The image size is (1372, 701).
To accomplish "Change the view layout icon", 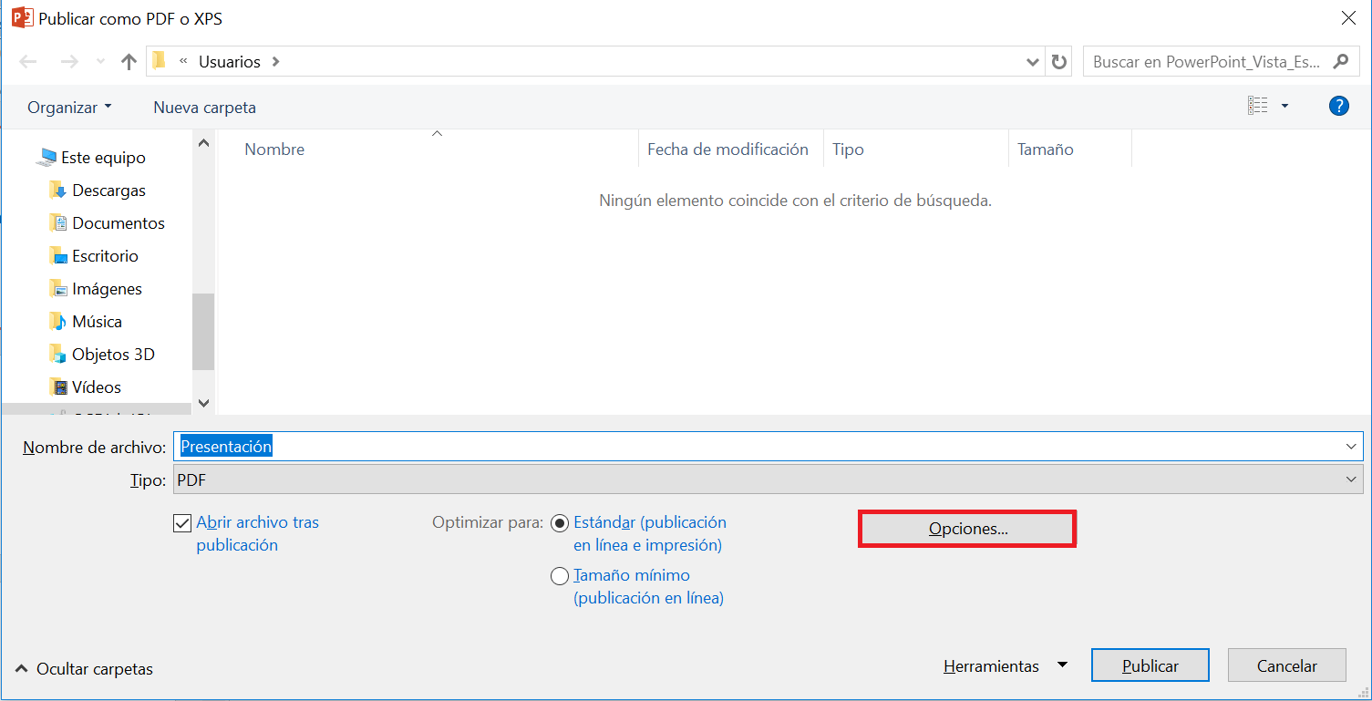I will click(1258, 106).
